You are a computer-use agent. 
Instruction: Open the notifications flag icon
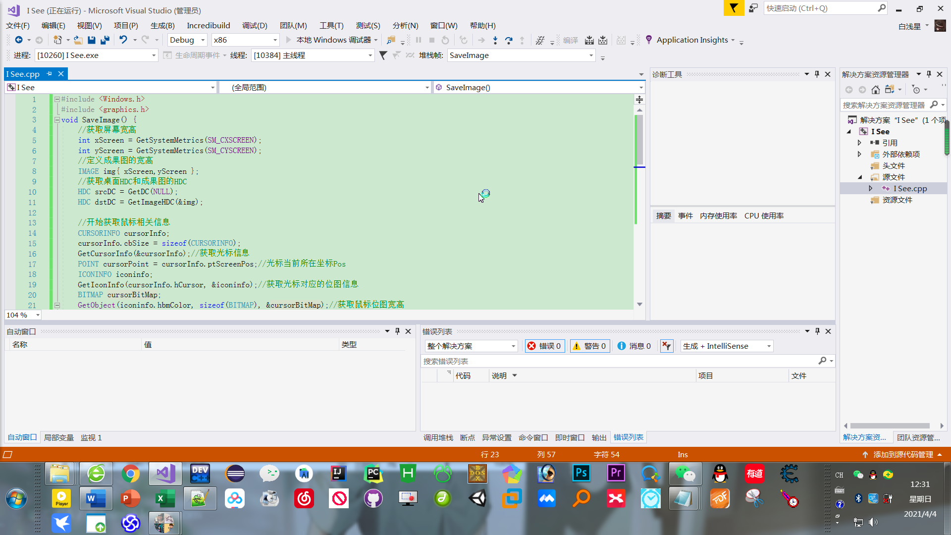coord(734,8)
